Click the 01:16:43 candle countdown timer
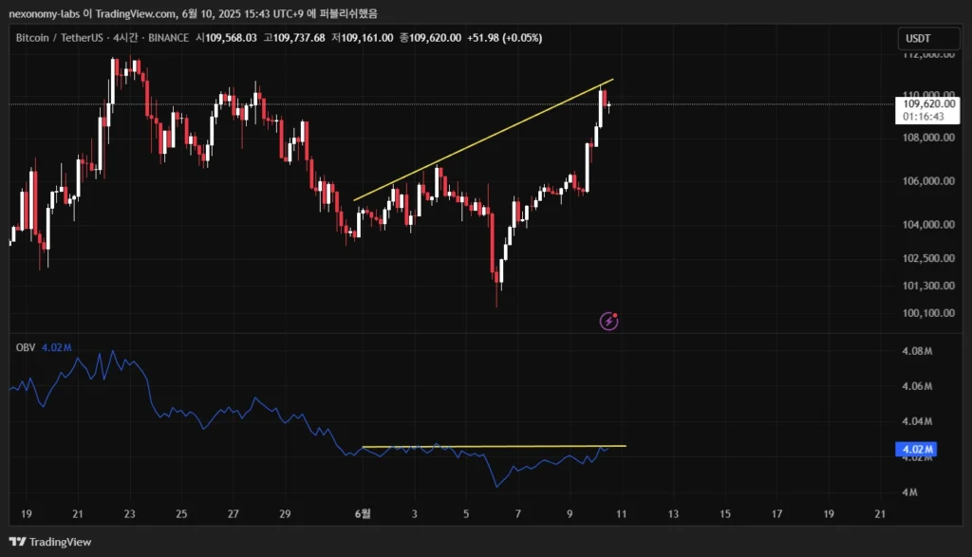 pyautogui.click(x=923, y=116)
